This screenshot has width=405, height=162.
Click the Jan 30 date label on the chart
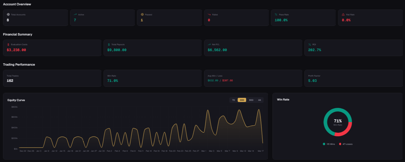pos(101,151)
